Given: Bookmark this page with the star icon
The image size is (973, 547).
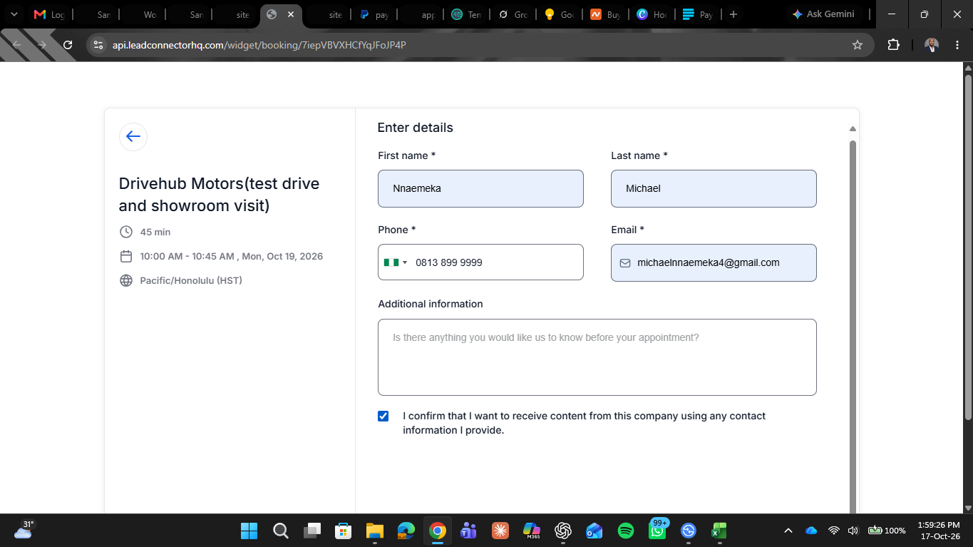Looking at the screenshot, I should click(858, 45).
